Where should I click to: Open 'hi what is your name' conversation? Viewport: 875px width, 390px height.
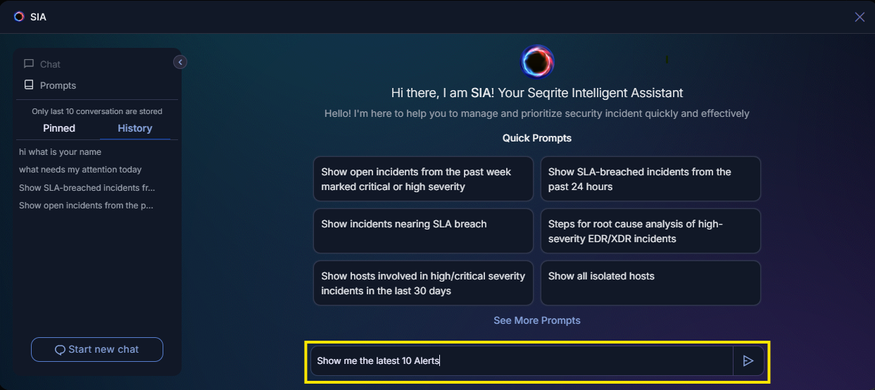point(61,152)
